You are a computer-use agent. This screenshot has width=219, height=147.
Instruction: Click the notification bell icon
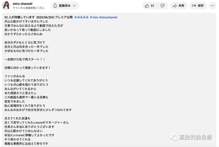click(x=55, y=6)
